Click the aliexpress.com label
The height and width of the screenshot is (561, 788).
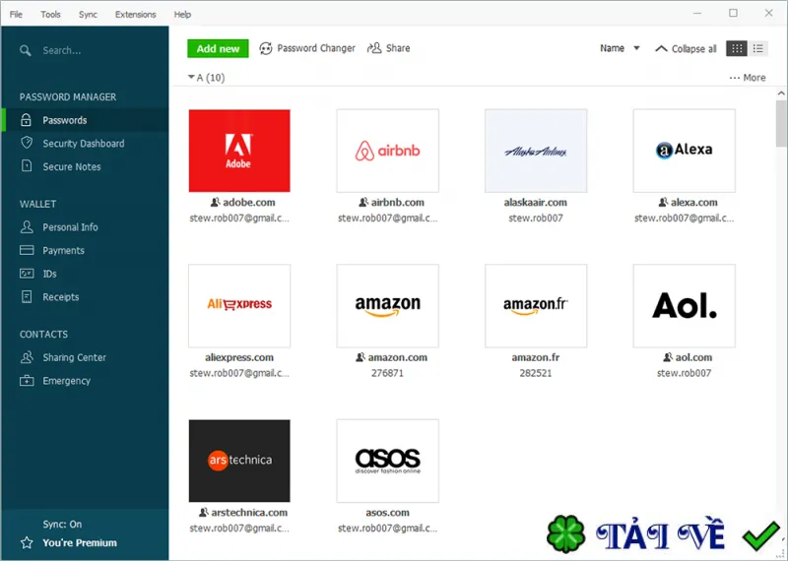point(239,357)
